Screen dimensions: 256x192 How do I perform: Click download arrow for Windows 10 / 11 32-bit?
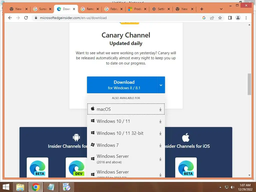[160, 133]
